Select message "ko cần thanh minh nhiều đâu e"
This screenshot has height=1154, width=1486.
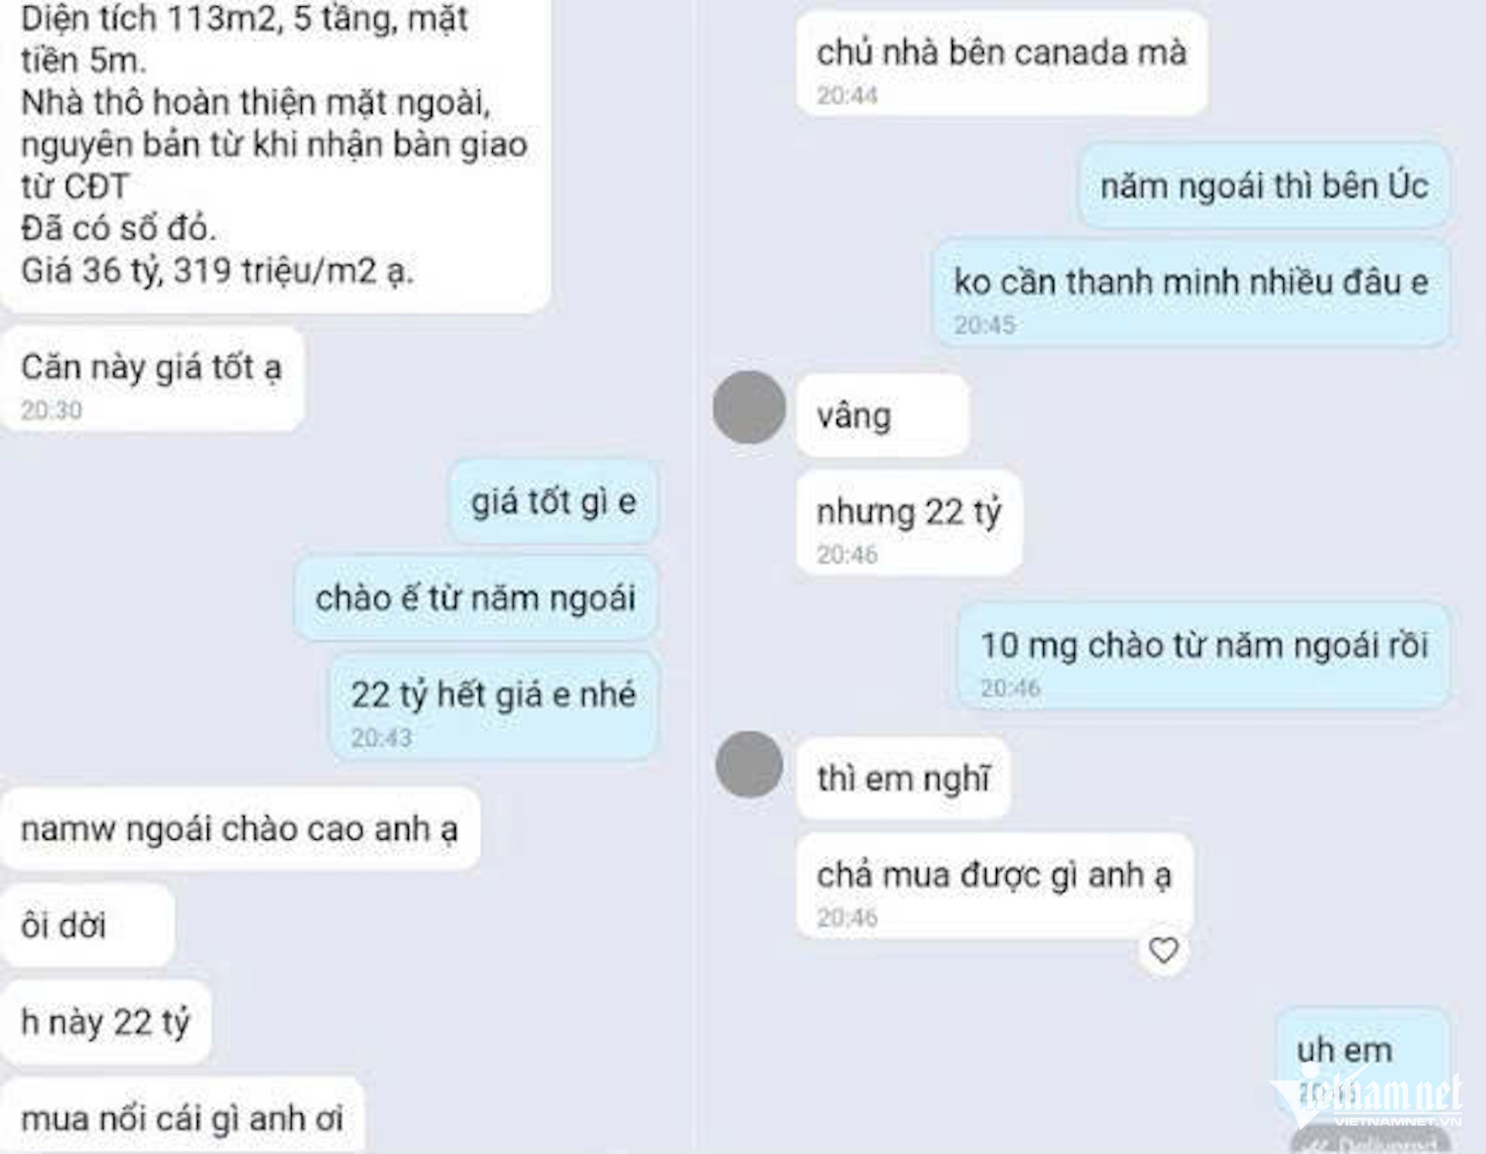click(x=1190, y=293)
